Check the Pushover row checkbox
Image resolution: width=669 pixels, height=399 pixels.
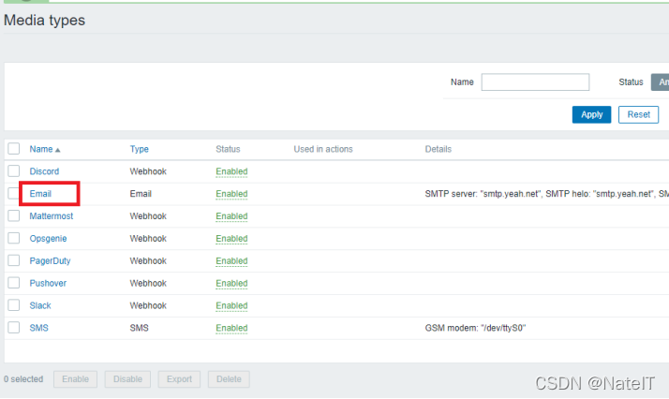14,283
